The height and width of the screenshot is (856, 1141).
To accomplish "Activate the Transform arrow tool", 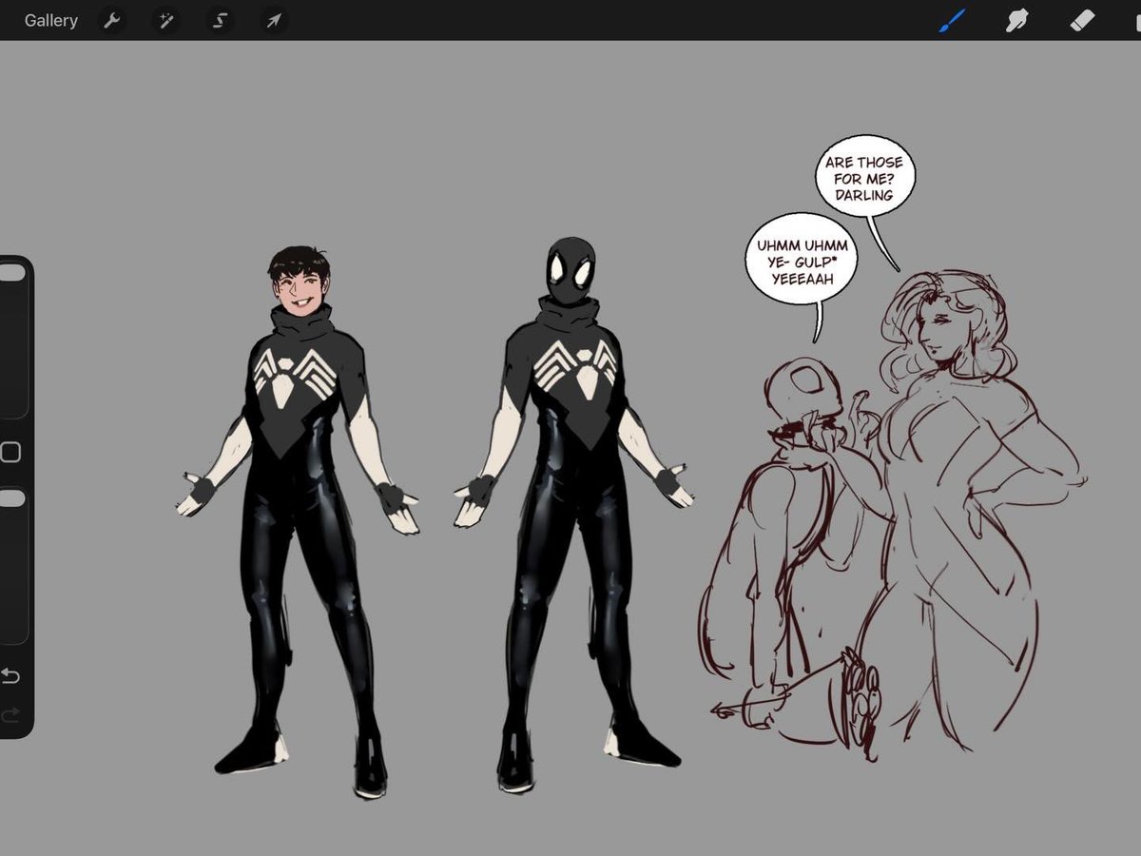I will tap(274, 20).
